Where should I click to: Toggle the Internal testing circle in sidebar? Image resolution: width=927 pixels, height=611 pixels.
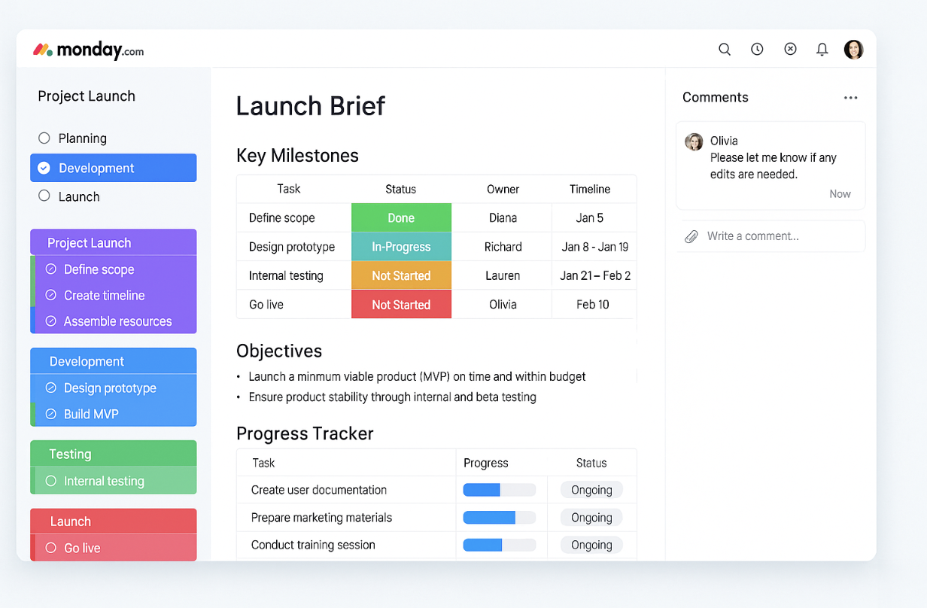tap(51, 481)
